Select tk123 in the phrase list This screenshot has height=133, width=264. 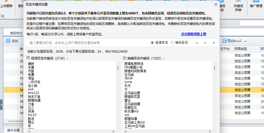click(32, 115)
